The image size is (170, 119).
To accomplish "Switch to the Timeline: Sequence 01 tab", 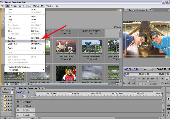I will pyautogui.click(x=30, y=88).
